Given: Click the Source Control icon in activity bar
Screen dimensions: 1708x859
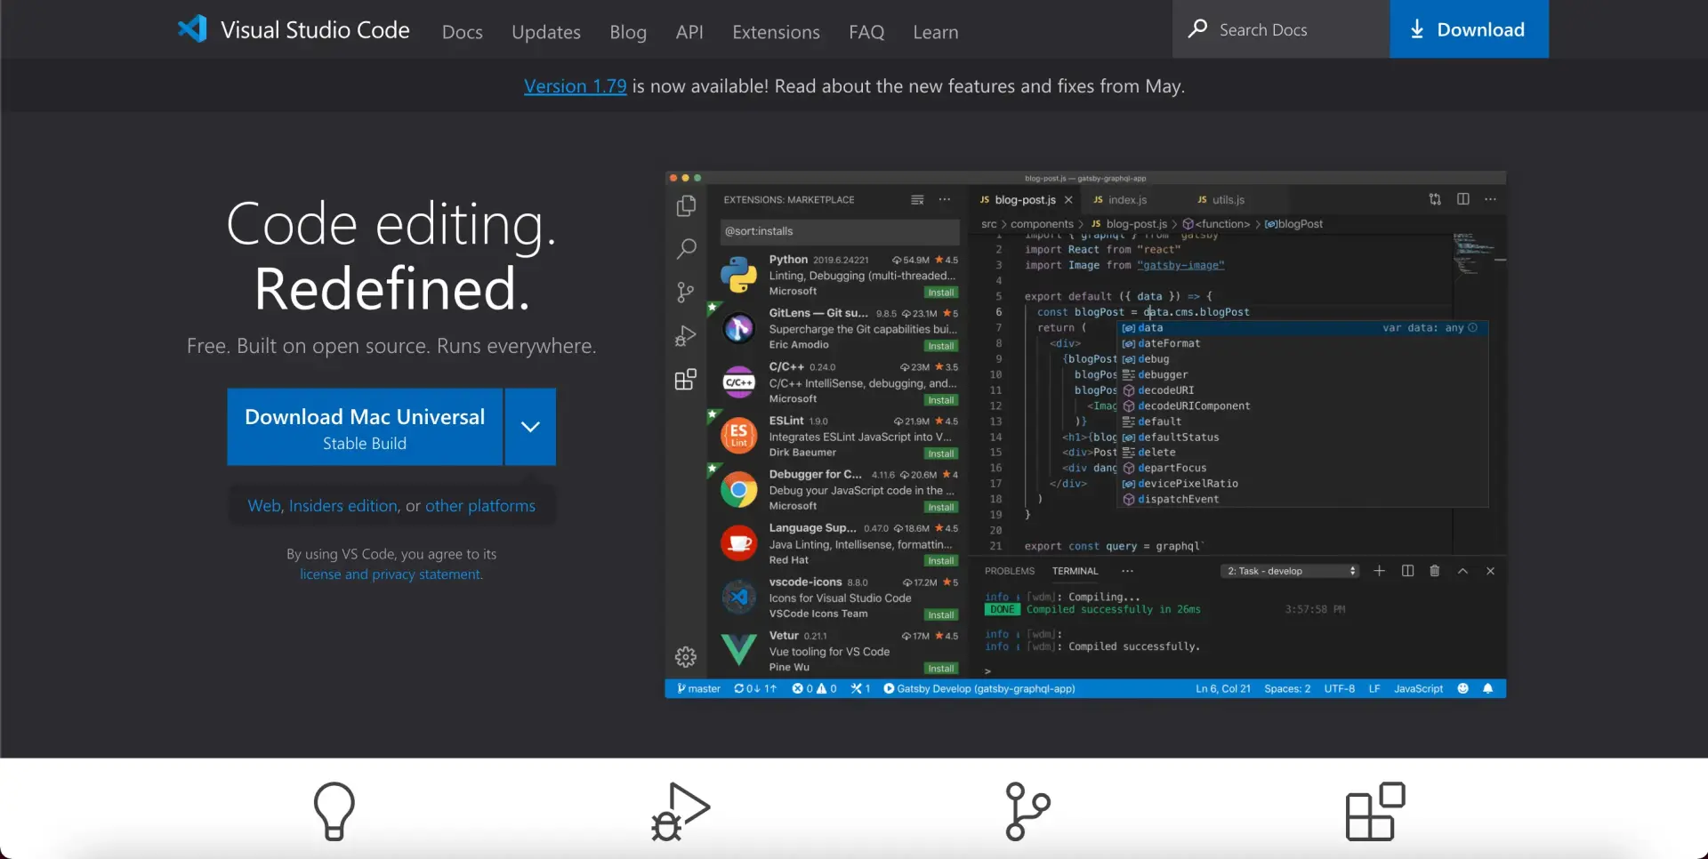Looking at the screenshot, I should [686, 292].
